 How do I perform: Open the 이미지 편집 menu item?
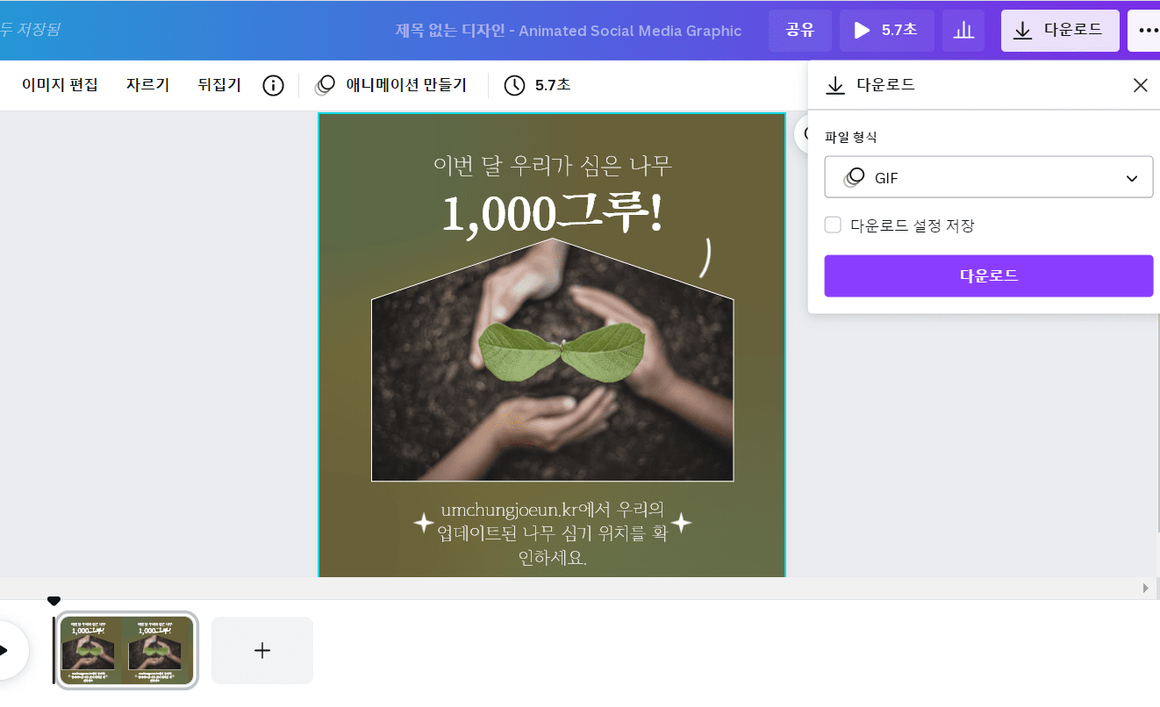point(58,85)
